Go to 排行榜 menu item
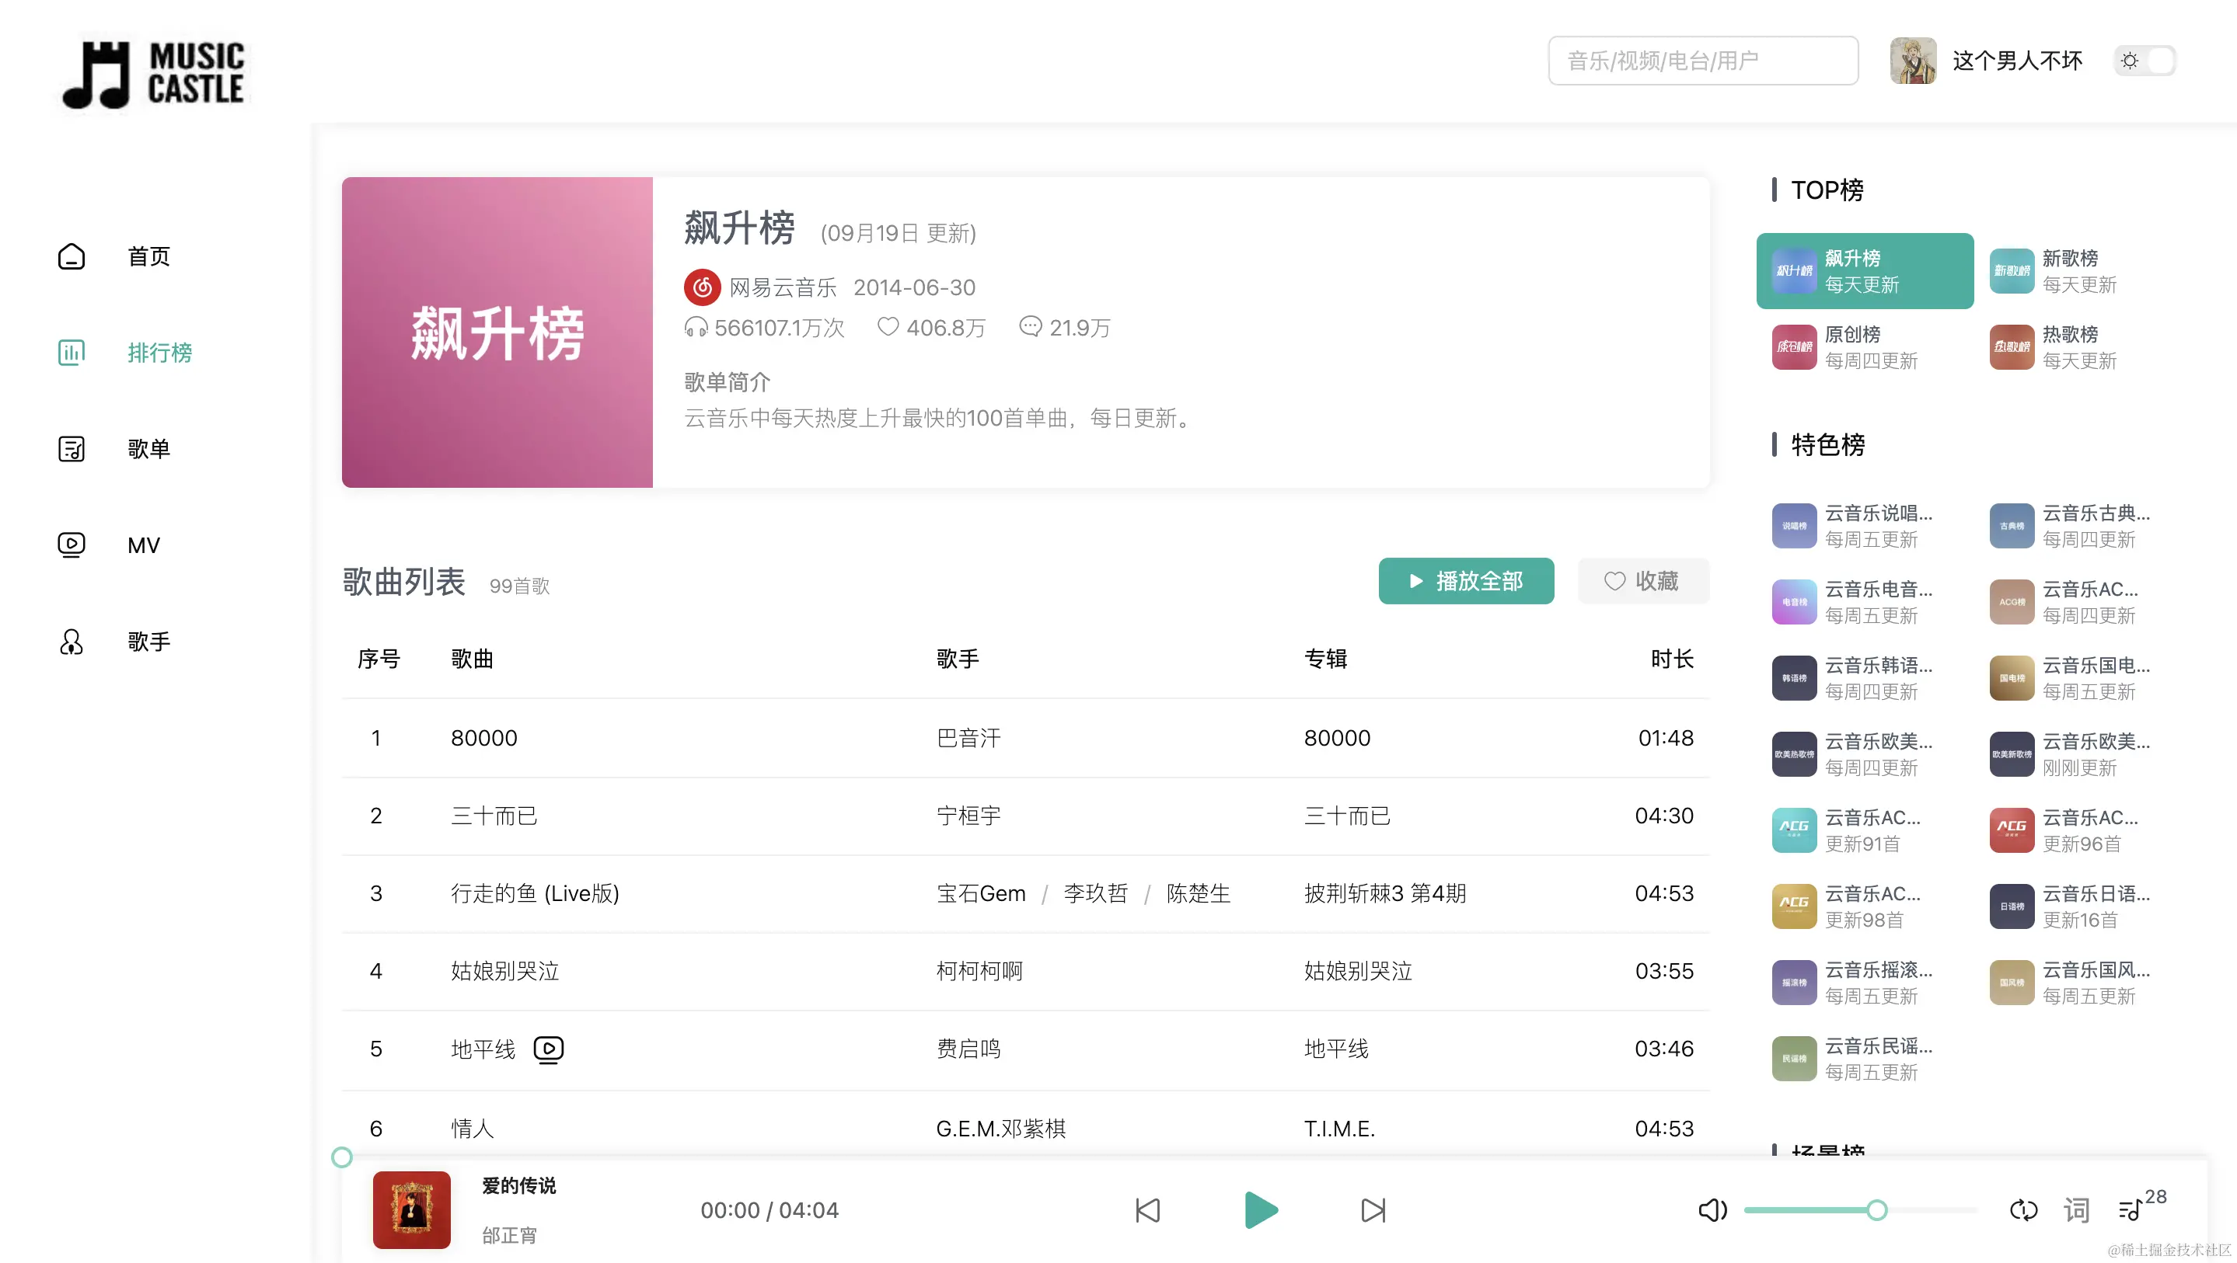Screen dimensions: 2237x1263 [x=160, y=353]
